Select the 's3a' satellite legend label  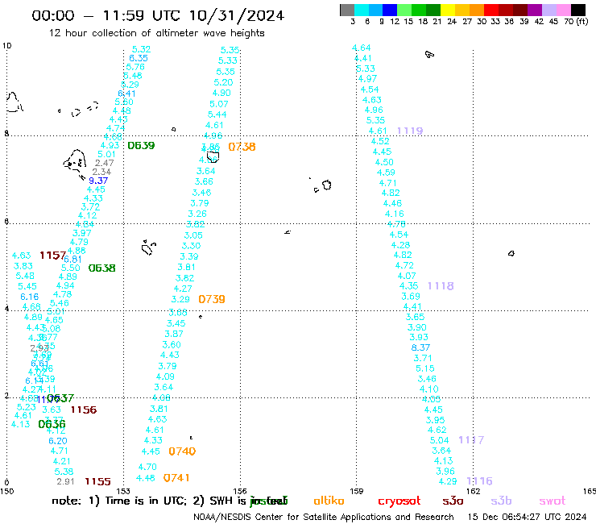point(453,501)
